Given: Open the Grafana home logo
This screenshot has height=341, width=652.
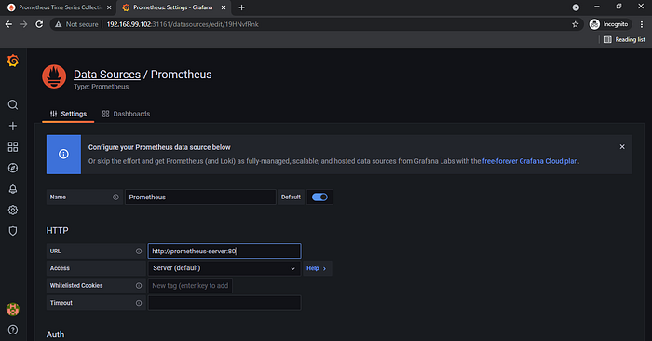Looking at the screenshot, I should click(x=13, y=61).
